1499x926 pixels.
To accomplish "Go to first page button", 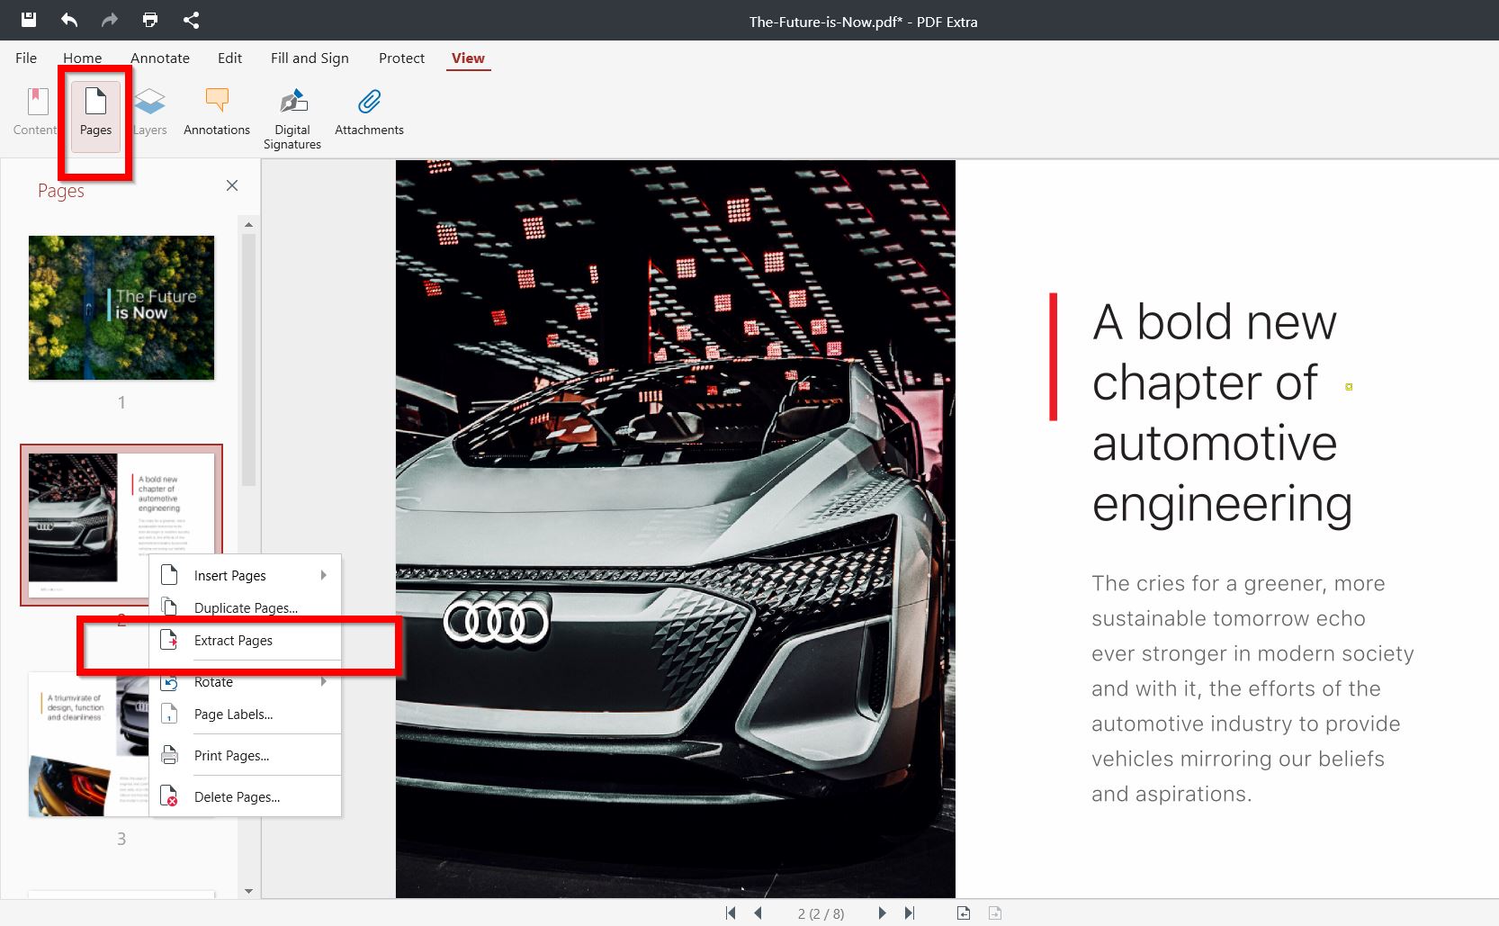I will [x=731, y=913].
